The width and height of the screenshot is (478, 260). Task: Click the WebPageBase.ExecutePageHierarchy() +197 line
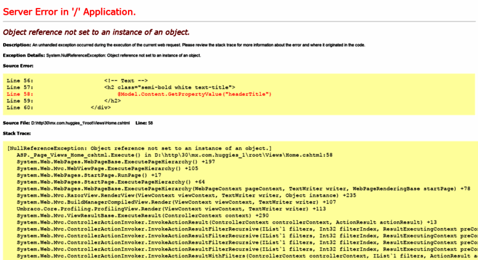click(116, 162)
